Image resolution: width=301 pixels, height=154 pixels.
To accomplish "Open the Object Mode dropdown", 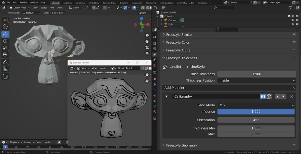I will point(19,8).
